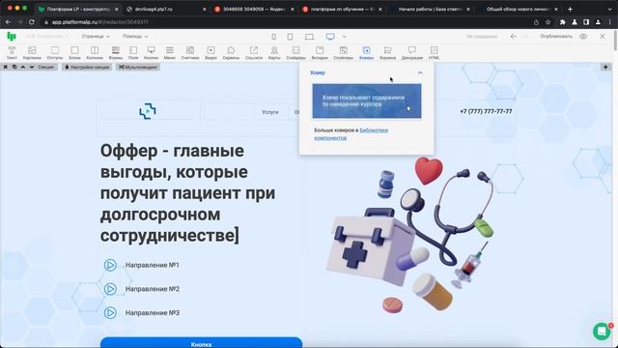Image resolution: width=618 pixels, height=348 pixels.
Task: Open the Меню widget tool
Action: pyautogui.click(x=170, y=52)
